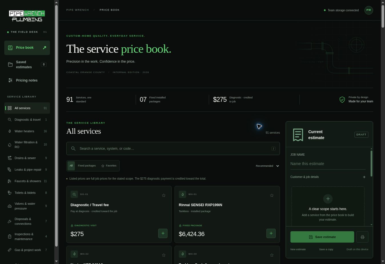The height and width of the screenshot is (264, 385).
Task: Click the All services grid icon
Action: pyautogui.click(x=10, y=108)
